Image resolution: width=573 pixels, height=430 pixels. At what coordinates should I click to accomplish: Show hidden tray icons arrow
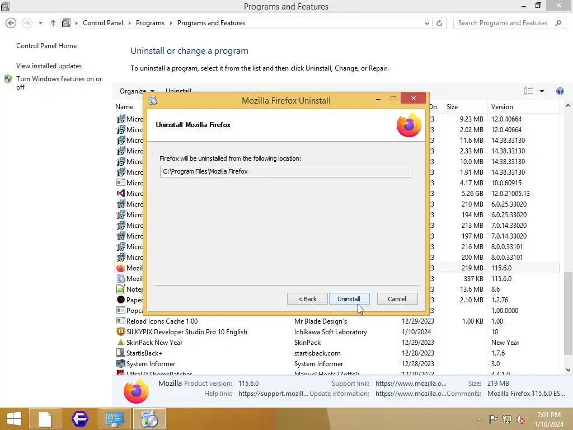click(480, 419)
